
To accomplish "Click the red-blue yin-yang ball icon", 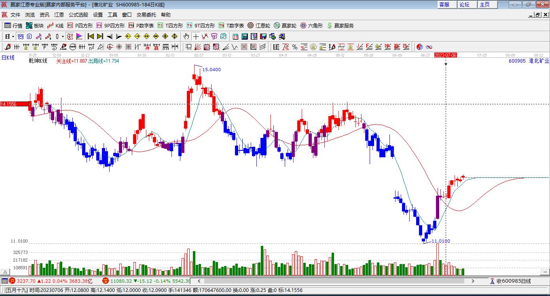I will pyautogui.click(x=419, y=47).
